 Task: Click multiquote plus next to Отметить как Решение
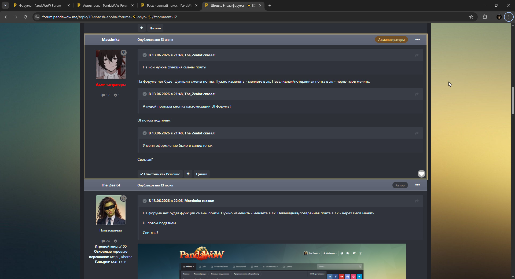pyautogui.click(x=188, y=174)
